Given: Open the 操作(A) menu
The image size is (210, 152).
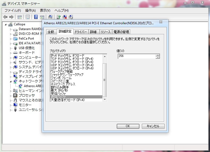Looking at the screenshot, I should pos(30,11).
